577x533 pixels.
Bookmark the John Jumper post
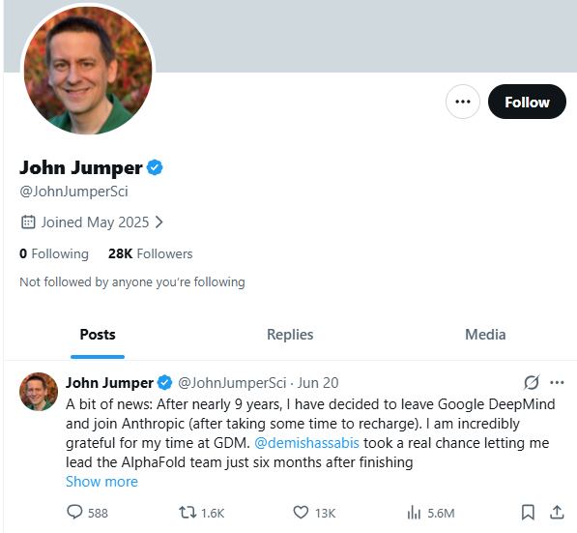click(x=528, y=513)
